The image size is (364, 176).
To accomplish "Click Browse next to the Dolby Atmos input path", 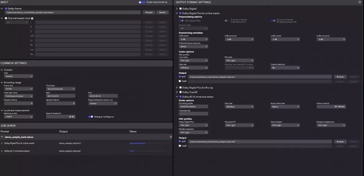I will click(x=149, y=13).
